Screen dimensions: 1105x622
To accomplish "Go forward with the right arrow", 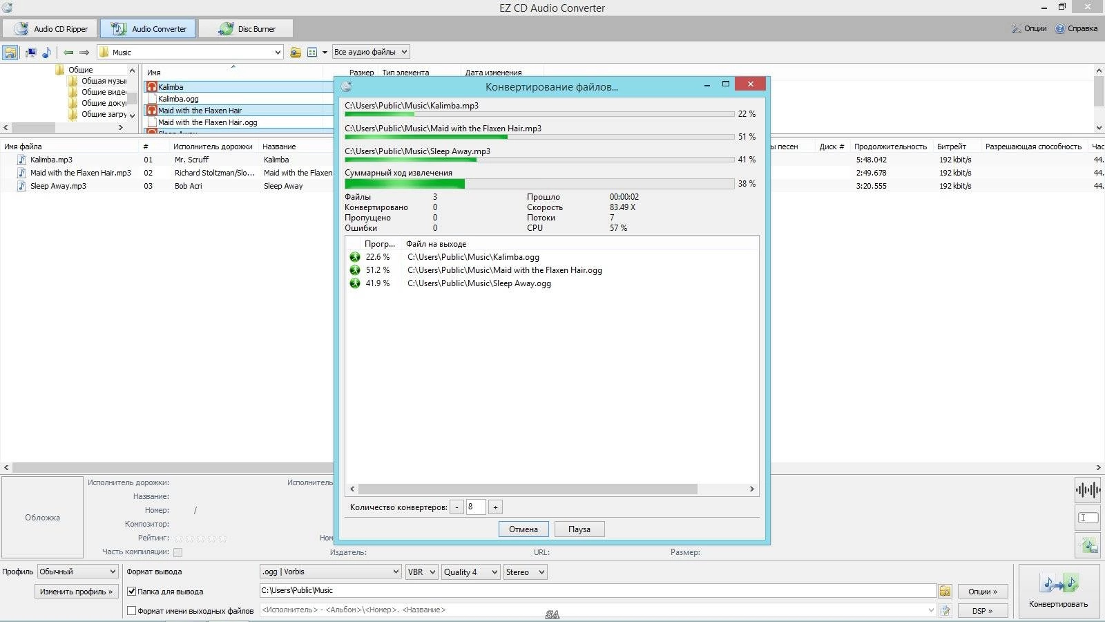I will 84,53.
